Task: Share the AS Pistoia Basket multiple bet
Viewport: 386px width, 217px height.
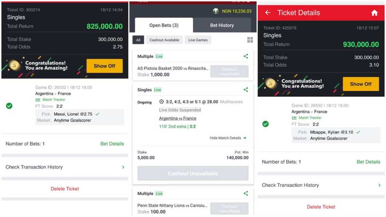Action: click(246, 56)
